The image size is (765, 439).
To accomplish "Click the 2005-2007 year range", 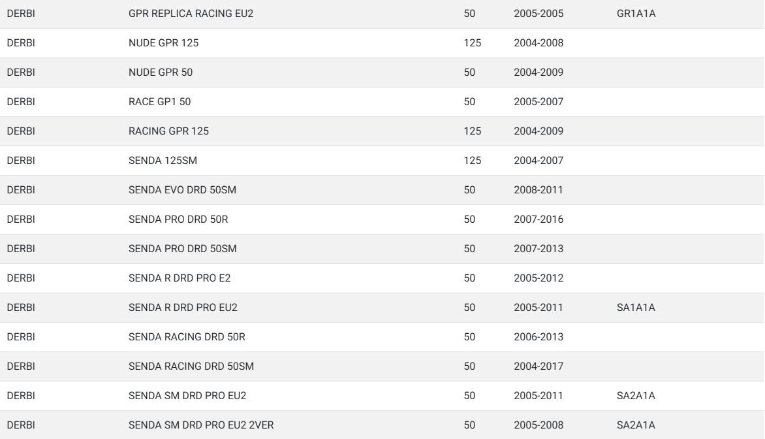I will [x=538, y=101].
